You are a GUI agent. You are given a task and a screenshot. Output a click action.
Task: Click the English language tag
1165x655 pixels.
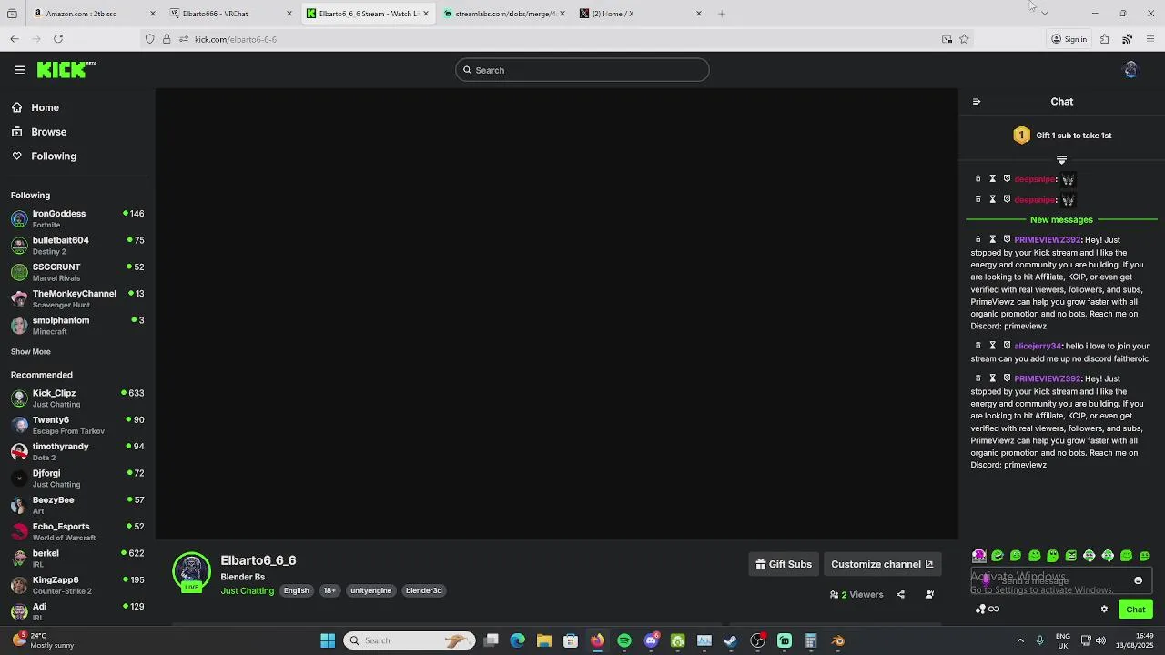pos(296,591)
